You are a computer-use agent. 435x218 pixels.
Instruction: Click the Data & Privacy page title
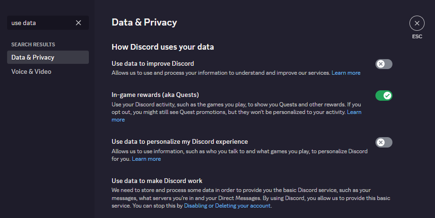(x=144, y=23)
